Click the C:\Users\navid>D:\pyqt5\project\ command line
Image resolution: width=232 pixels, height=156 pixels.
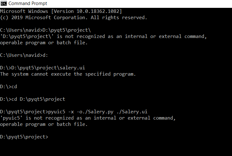pos(45,30)
